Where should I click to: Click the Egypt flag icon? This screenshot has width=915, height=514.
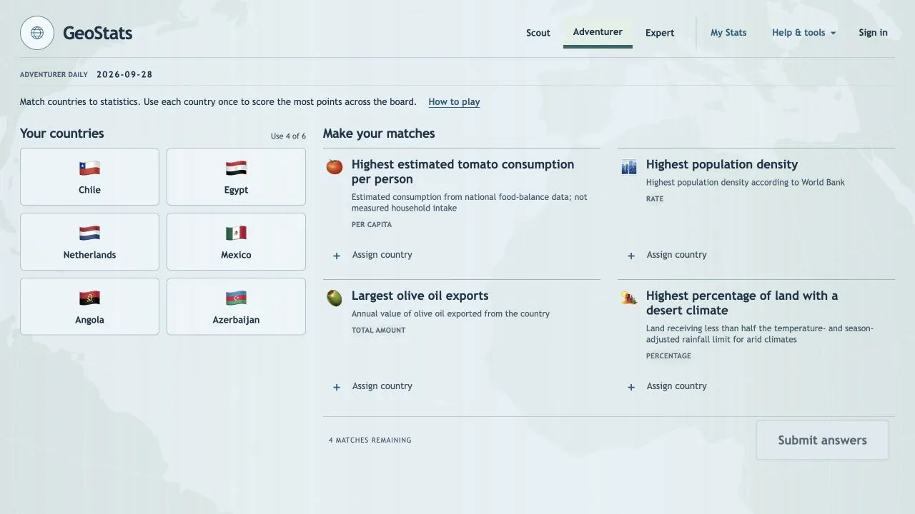click(x=236, y=168)
